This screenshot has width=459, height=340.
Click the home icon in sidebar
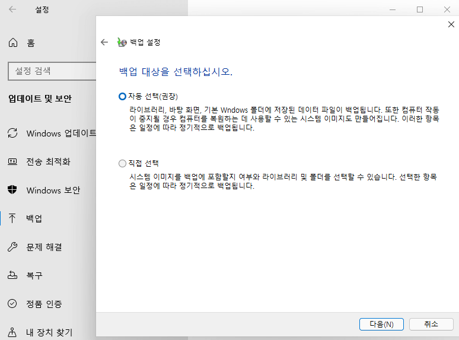tap(13, 43)
